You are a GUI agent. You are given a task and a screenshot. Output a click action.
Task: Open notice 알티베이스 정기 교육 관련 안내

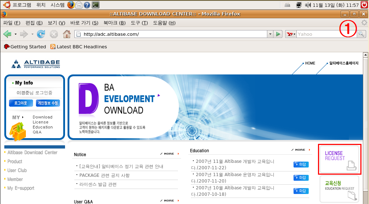coord(121,166)
